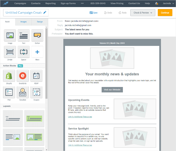176x151 pixels.
Task: Open More blocks with plus icon
Action: [x=37, y=52]
